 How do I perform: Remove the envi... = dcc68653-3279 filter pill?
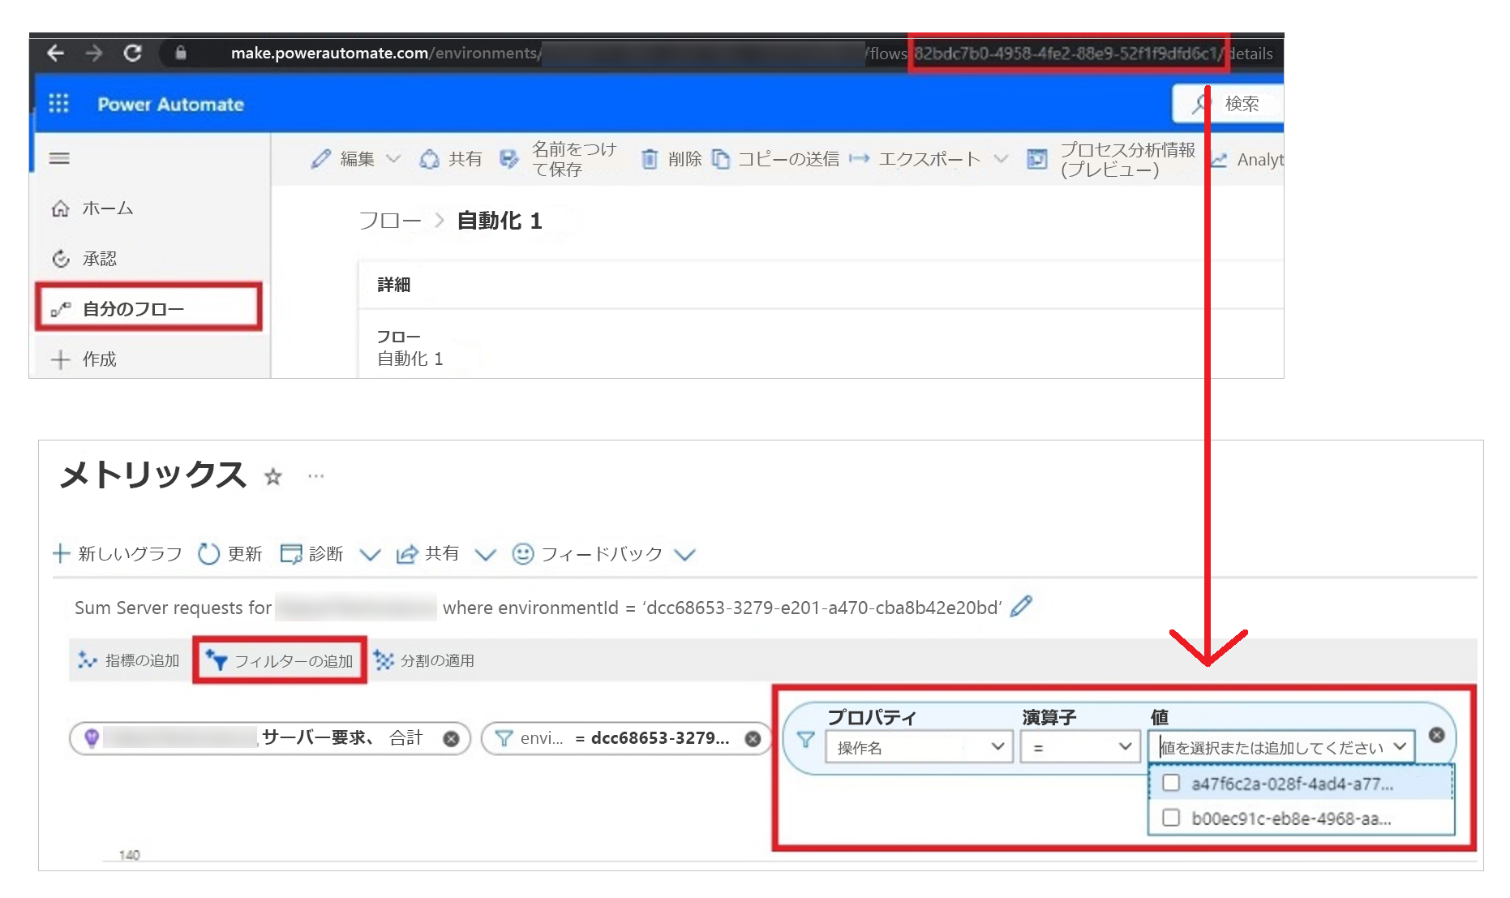(753, 739)
